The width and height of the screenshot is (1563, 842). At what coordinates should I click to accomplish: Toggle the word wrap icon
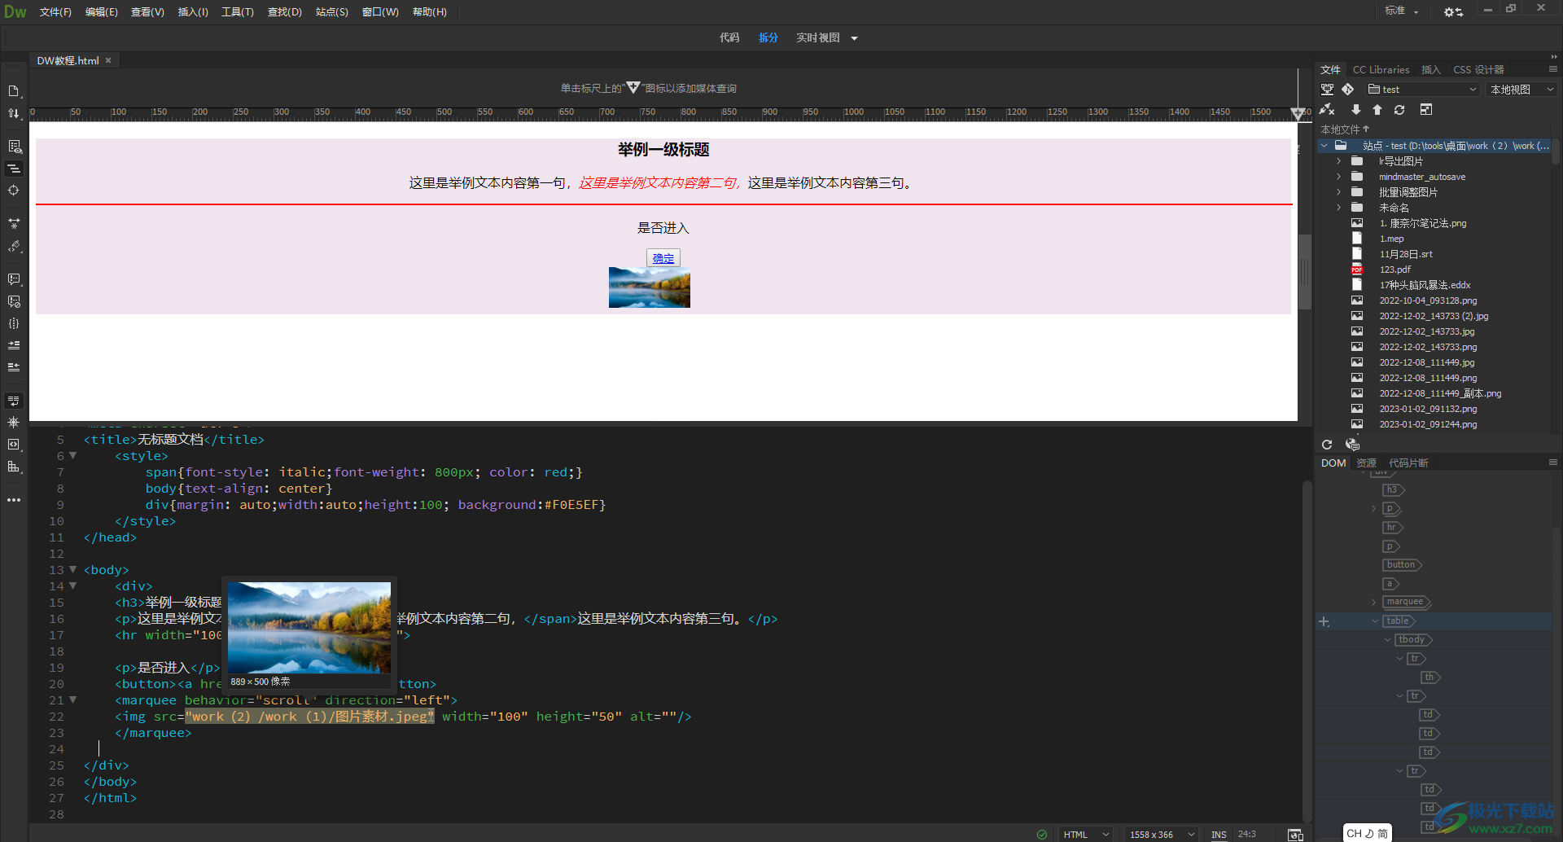[14, 401]
